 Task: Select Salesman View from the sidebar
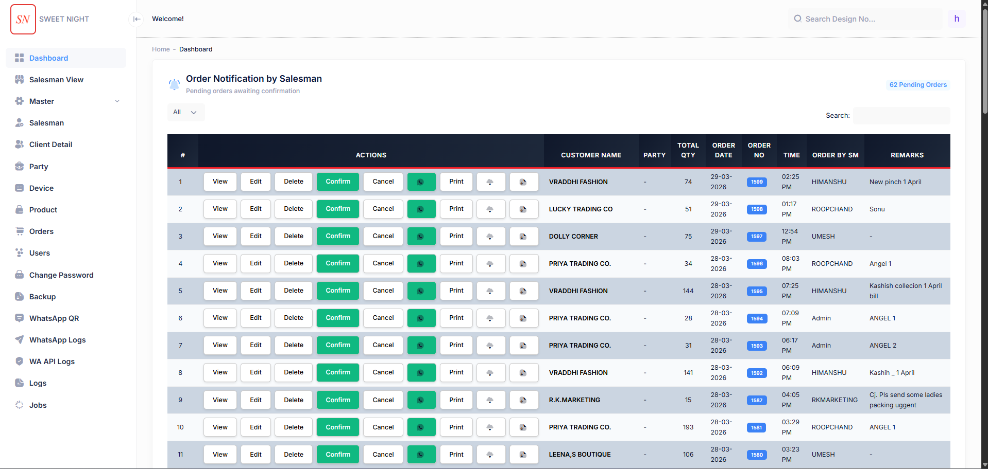pos(56,79)
